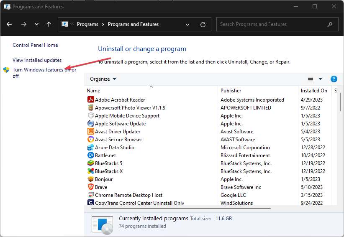This screenshot has height=237, width=344.
Task: Select Avast Driver Updater icon
Action: 91,131
